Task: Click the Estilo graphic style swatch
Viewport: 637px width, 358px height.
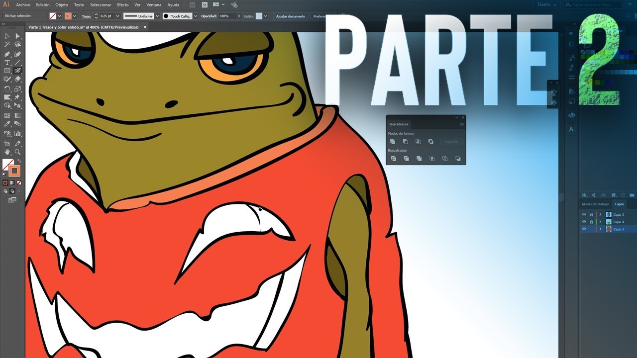Action: tap(259, 16)
